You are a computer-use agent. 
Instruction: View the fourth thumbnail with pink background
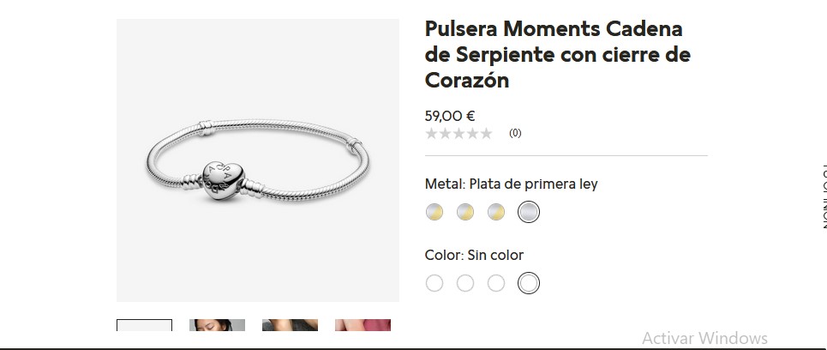pos(363,325)
